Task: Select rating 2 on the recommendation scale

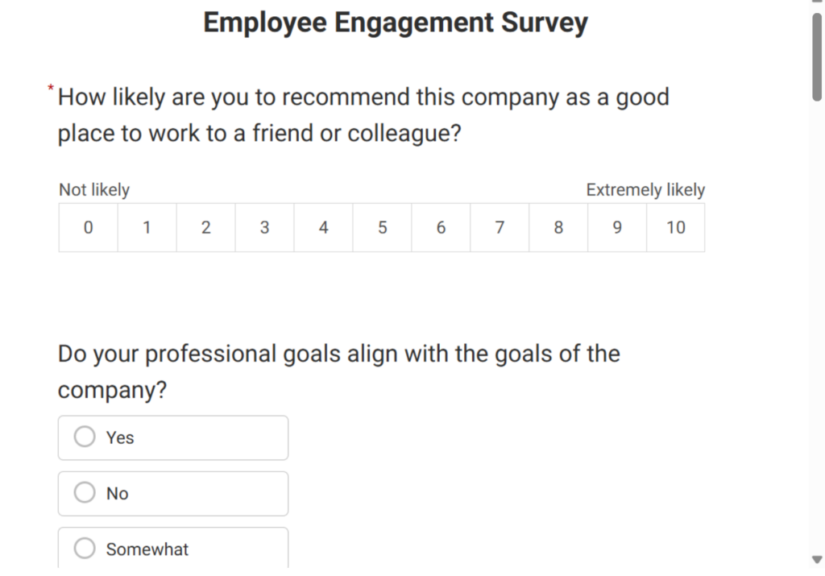Action: pos(205,227)
